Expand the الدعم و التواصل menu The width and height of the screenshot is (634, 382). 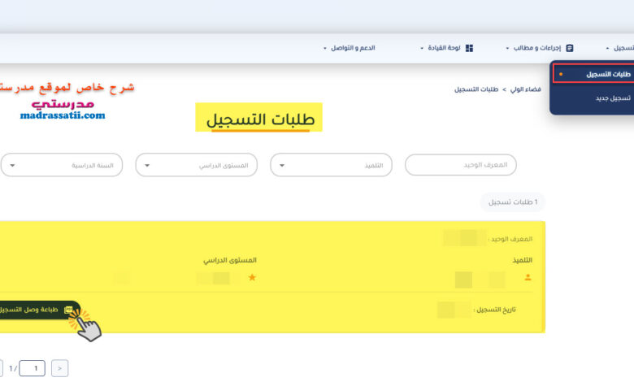coord(350,48)
